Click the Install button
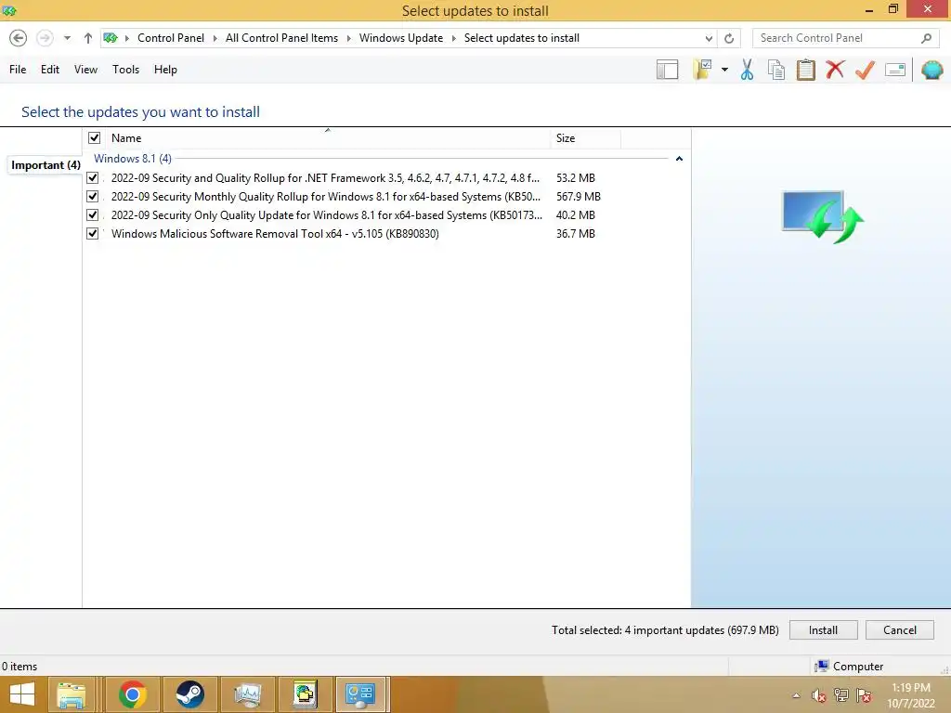951x713 pixels. coord(823,630)
